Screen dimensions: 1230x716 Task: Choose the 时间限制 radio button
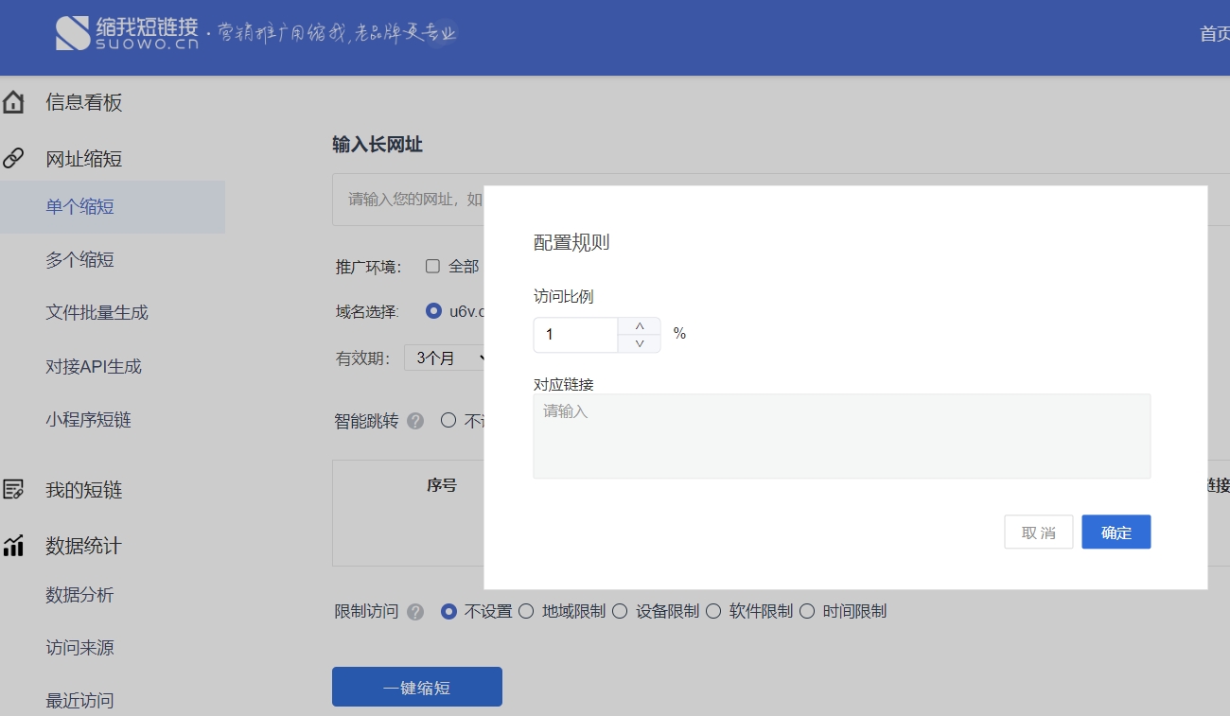point(807,611)
